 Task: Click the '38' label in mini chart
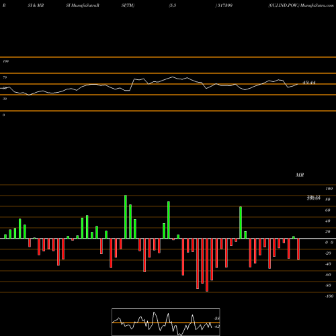(216, 319)
